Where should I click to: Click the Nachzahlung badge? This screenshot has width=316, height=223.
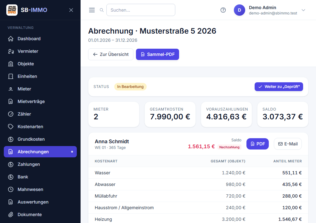[x=229, y=147]
